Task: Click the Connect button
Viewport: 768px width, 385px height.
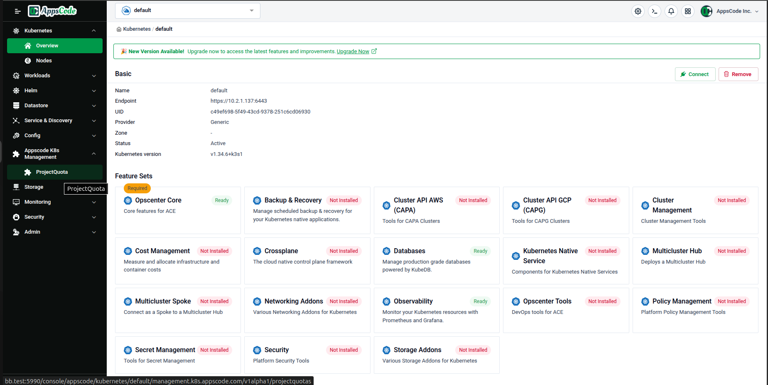Action: click(x=695, y=74)
